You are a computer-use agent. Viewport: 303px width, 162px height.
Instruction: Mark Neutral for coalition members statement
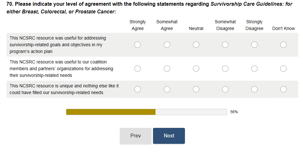(x=196, y=69)
